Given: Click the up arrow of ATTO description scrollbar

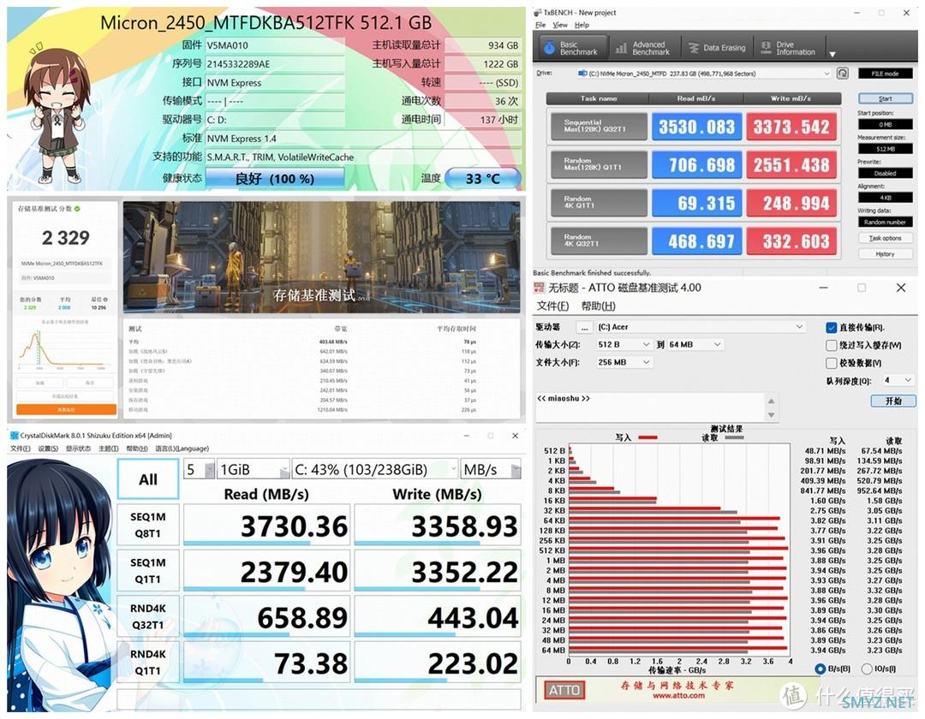Looking at the screenshot, I should tap(771, 401).
